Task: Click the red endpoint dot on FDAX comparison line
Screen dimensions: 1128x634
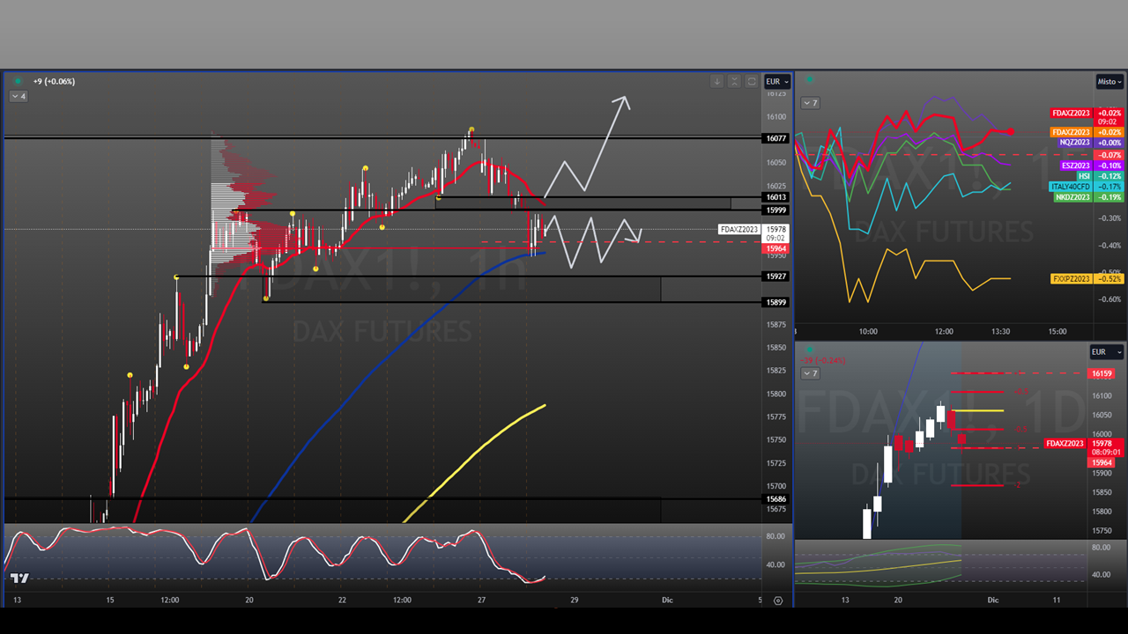Action: click(x=1011, y=132)
